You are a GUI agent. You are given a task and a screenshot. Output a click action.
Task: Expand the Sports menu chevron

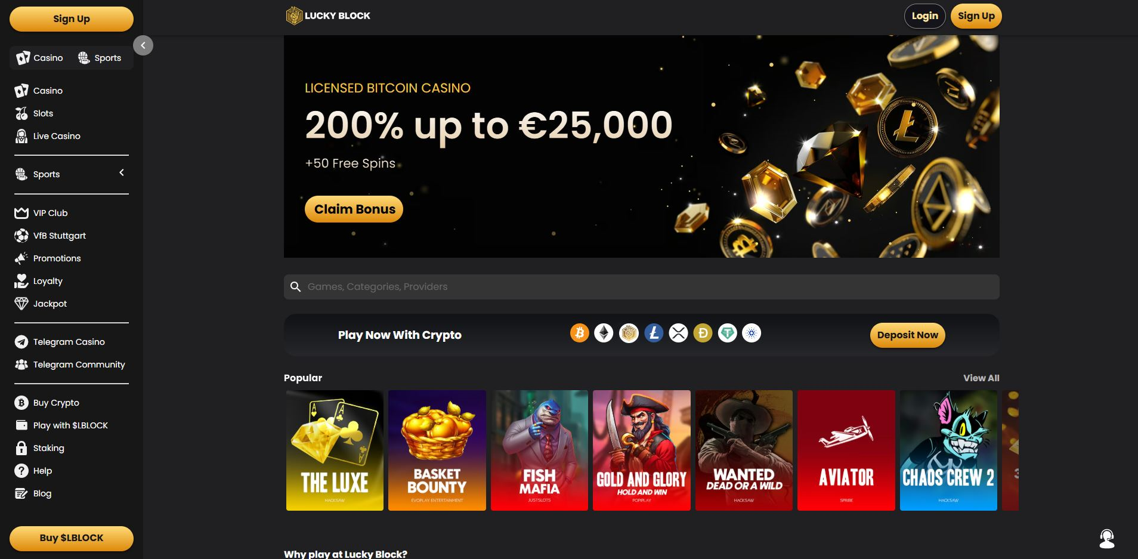122,173
